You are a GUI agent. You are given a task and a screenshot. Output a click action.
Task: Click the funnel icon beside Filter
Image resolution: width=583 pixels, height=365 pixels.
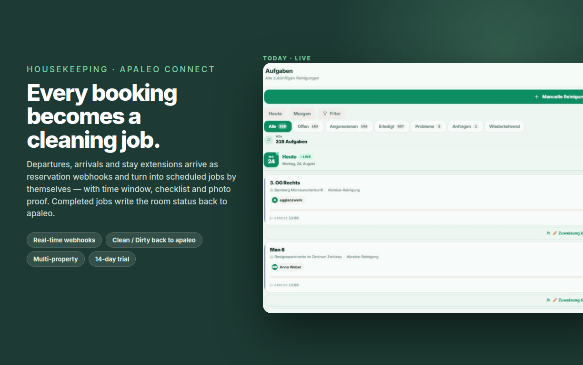325,114
